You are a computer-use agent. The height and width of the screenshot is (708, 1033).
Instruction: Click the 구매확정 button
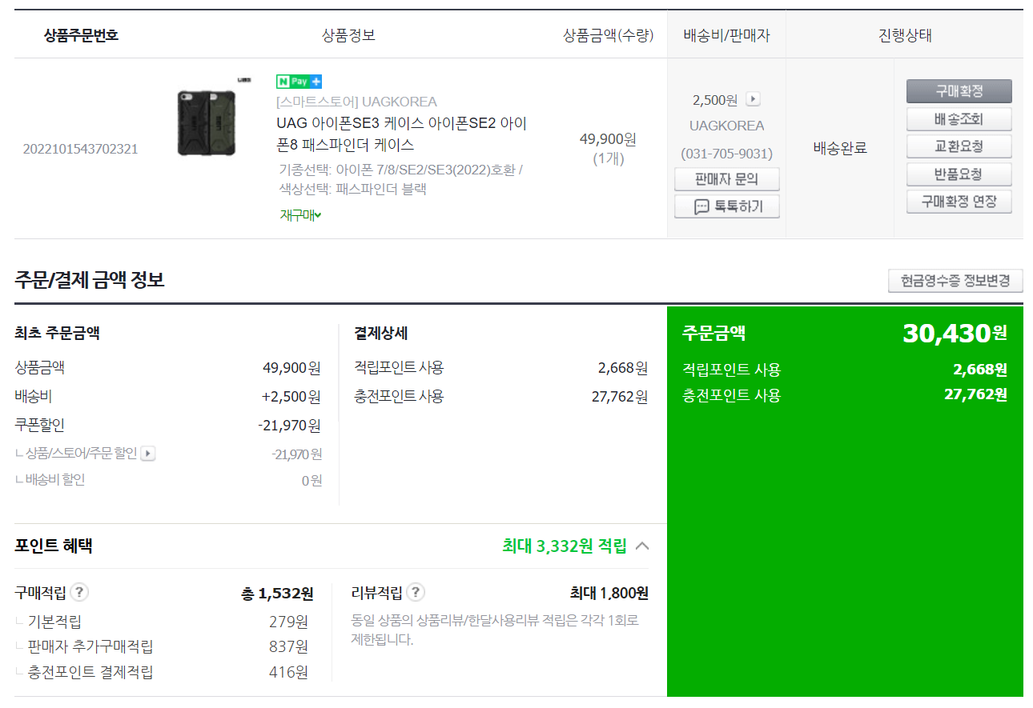click(959, 91)
